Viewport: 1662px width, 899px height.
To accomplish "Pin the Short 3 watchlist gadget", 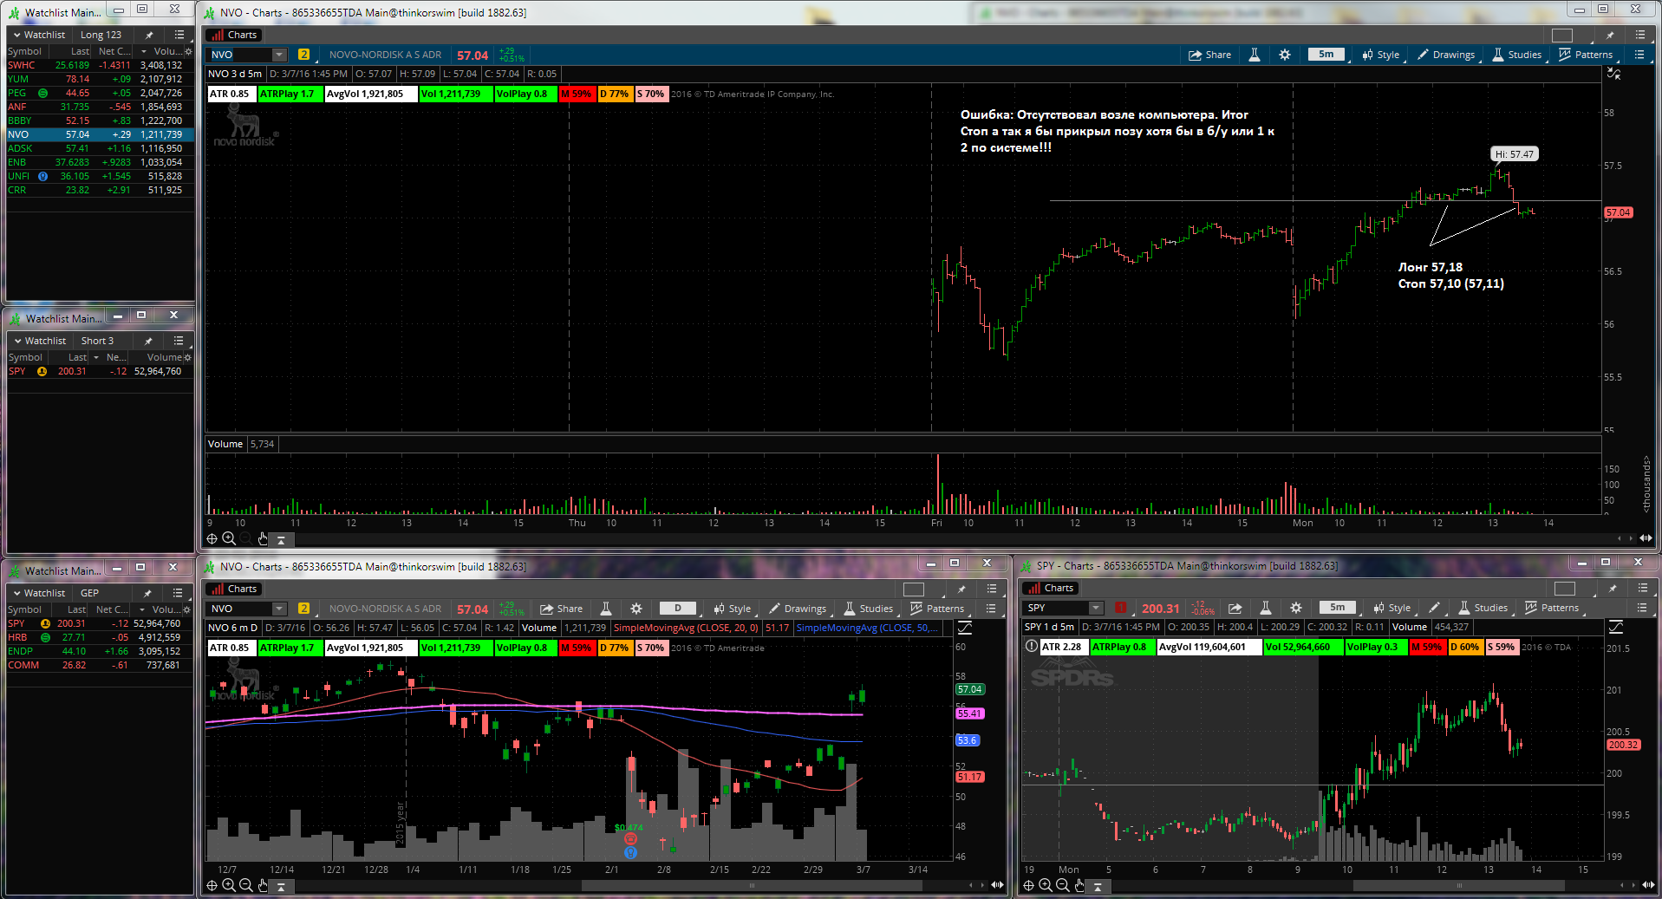I will [x=148, y=341].
